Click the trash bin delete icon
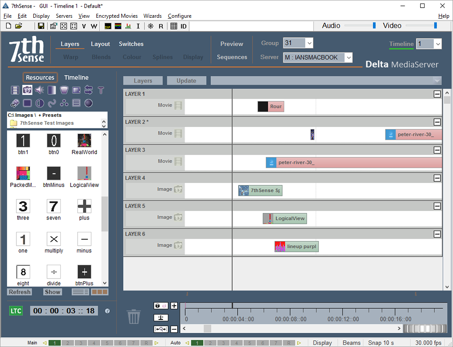This screenshot has height=347, width=453. 134,316
